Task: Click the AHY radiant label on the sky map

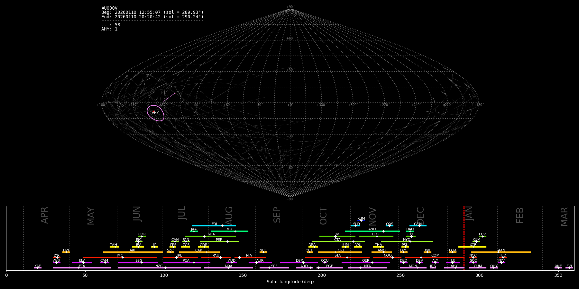Action: [x=155, y=113]
